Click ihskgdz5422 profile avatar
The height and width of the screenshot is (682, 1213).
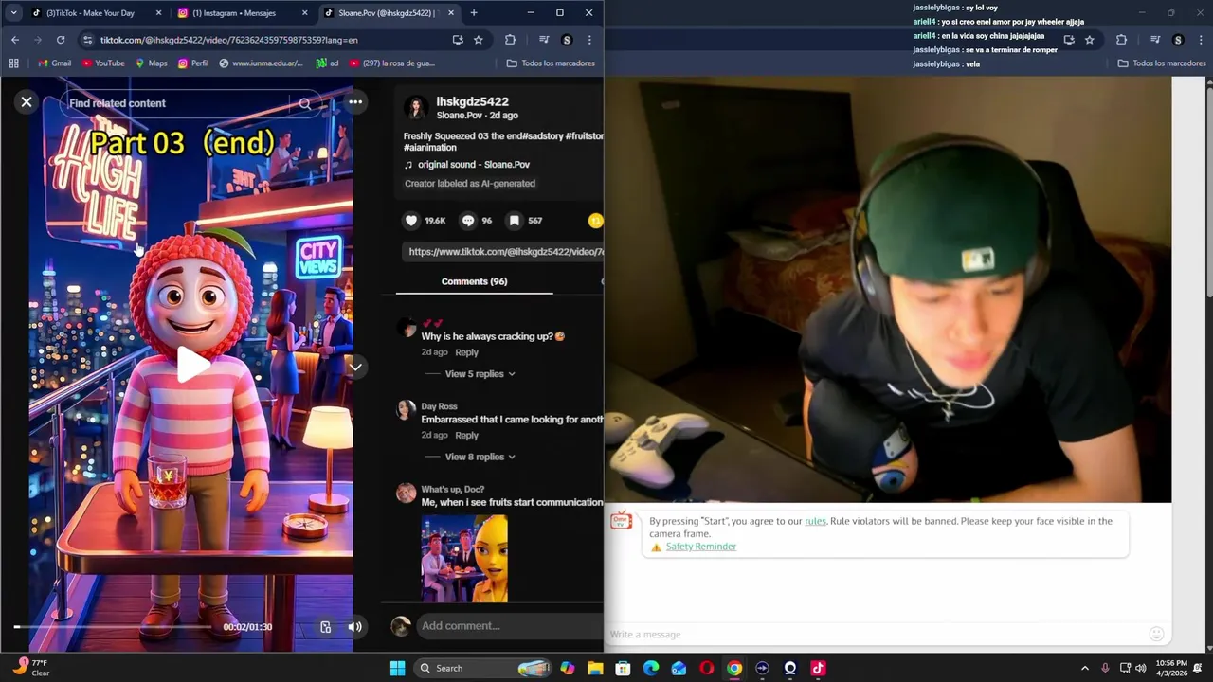415,107
